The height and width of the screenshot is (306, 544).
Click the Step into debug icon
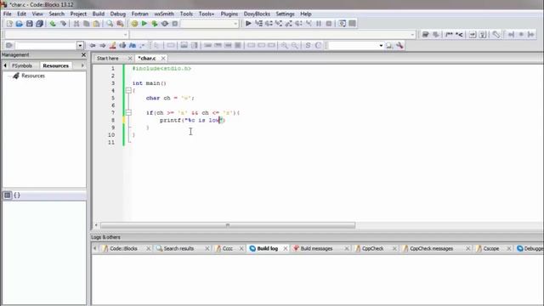(279, 24)
